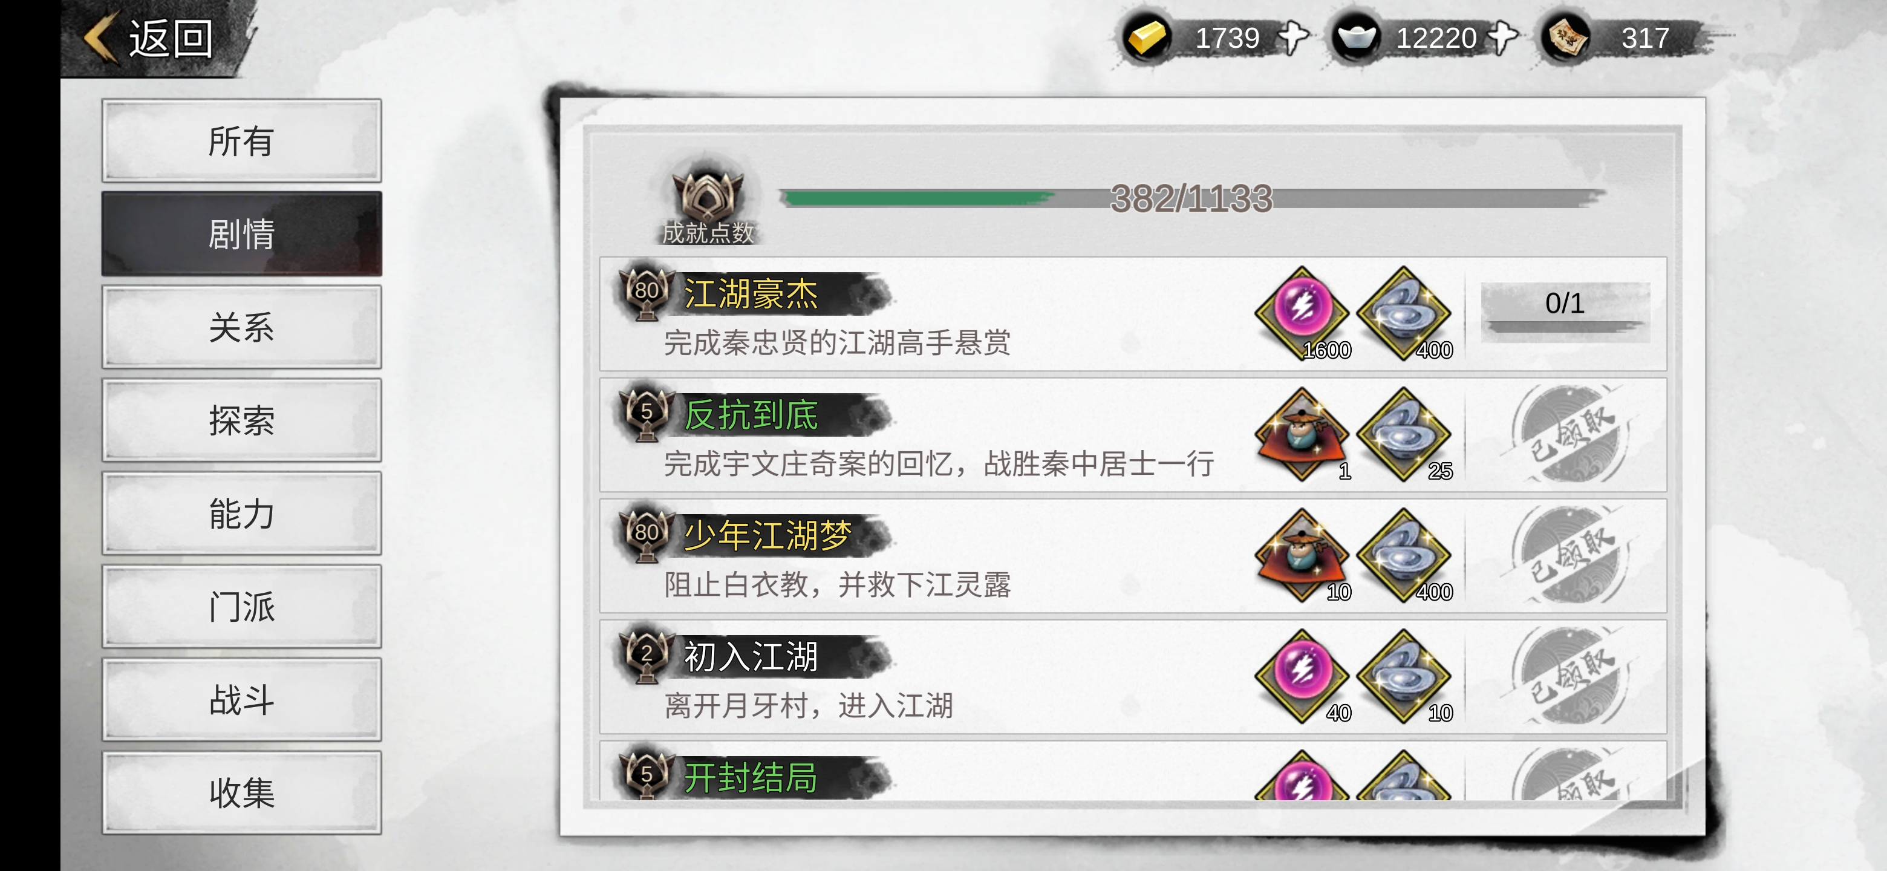Select the 门派 category tab
Image resolution: width=1887 pixels, height=871 pixels.
[x=242, y=607]
